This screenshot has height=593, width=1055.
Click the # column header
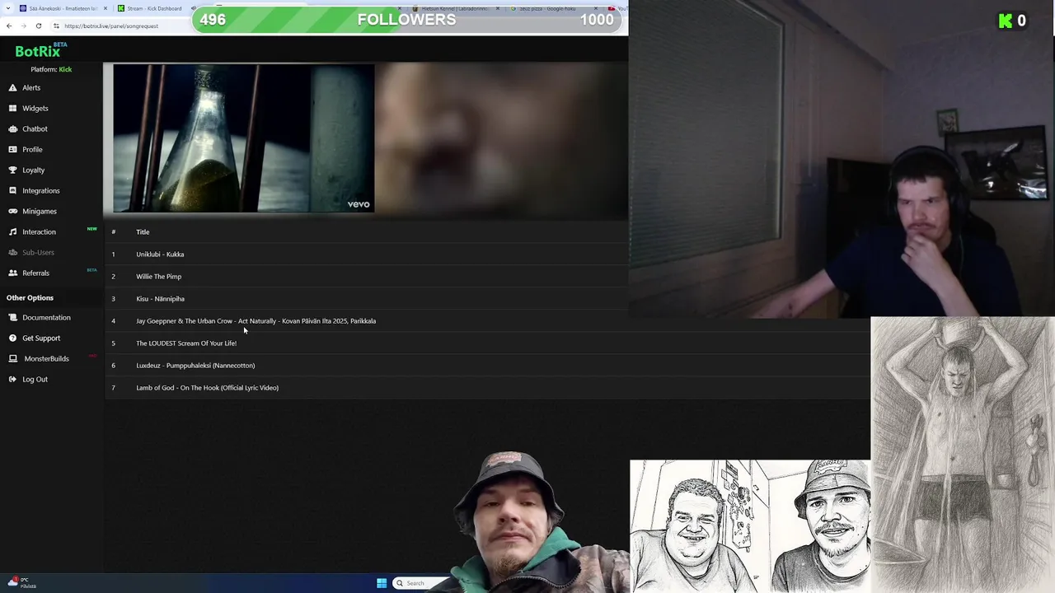pos(113,231)
